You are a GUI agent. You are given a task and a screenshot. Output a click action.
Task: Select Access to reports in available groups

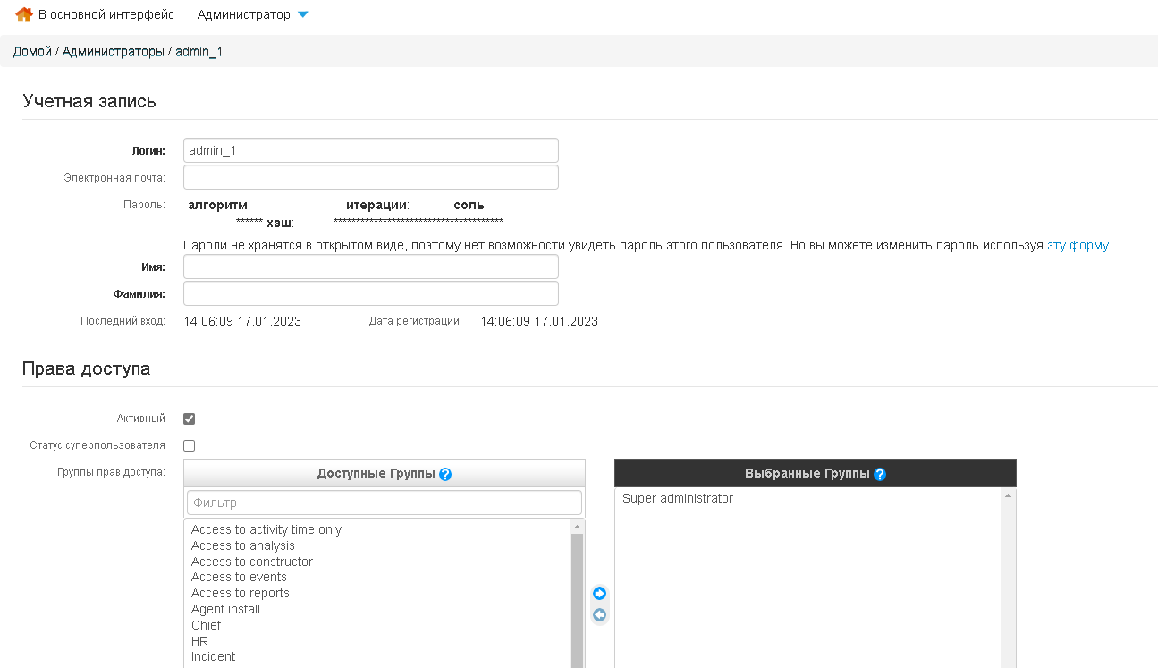pyautogui.click(x=241, y=594)
